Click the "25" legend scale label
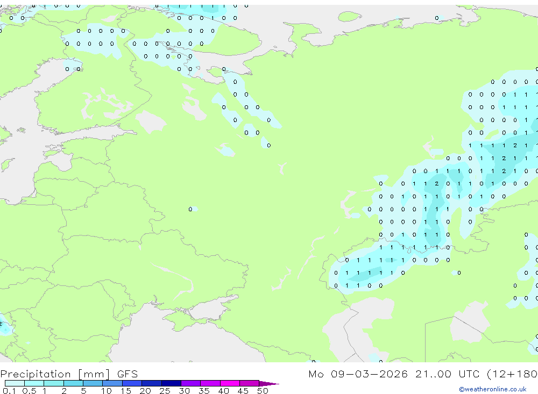 coord(165,391)
